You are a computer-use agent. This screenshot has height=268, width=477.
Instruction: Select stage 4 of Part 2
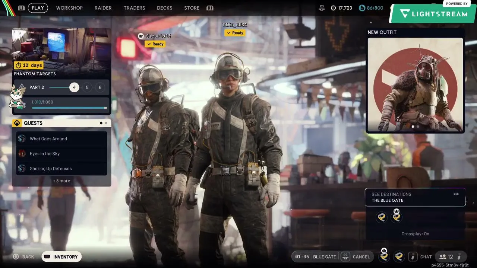74,87
